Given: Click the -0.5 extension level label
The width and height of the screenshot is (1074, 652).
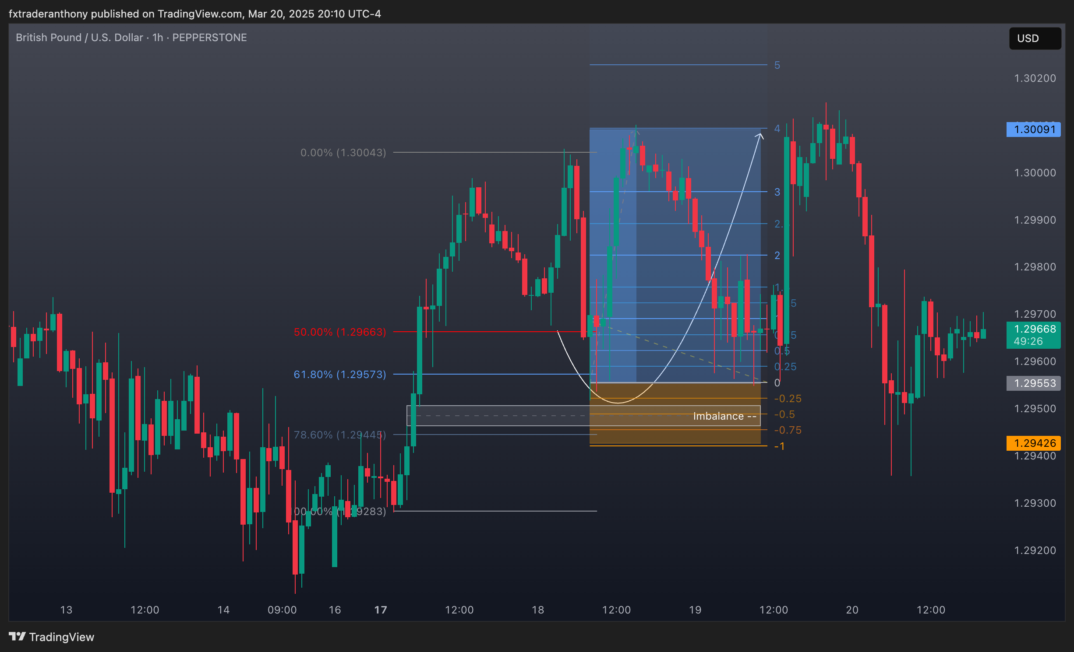Looking at the screenshot, I should pyautogui.click(x=784, y=414).
